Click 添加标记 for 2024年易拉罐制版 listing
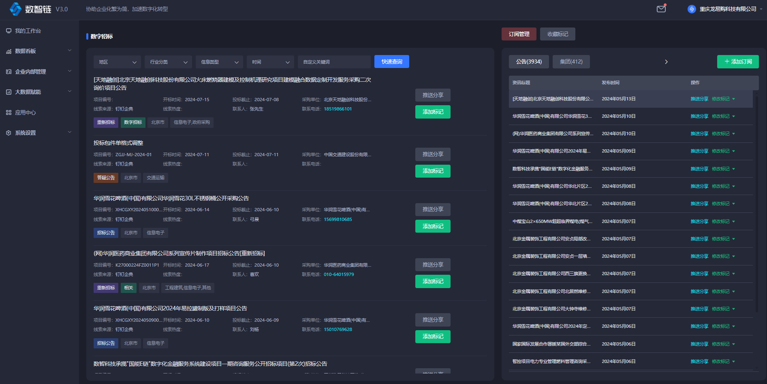The width and height of the screenshot is (767, 384). [433, 336]
